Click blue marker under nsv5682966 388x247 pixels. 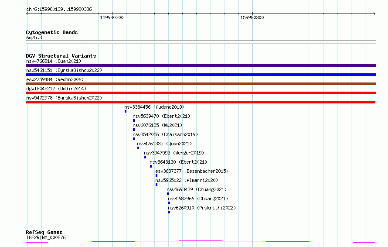point(169,203)
